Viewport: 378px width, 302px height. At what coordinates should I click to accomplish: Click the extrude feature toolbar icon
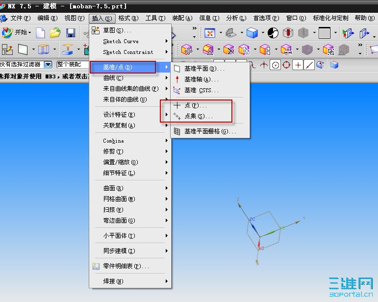[44, 50]
